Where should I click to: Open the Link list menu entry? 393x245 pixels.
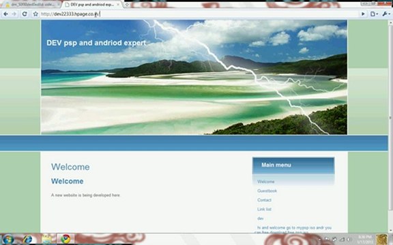pyautogui.click(x=264, y=209)
